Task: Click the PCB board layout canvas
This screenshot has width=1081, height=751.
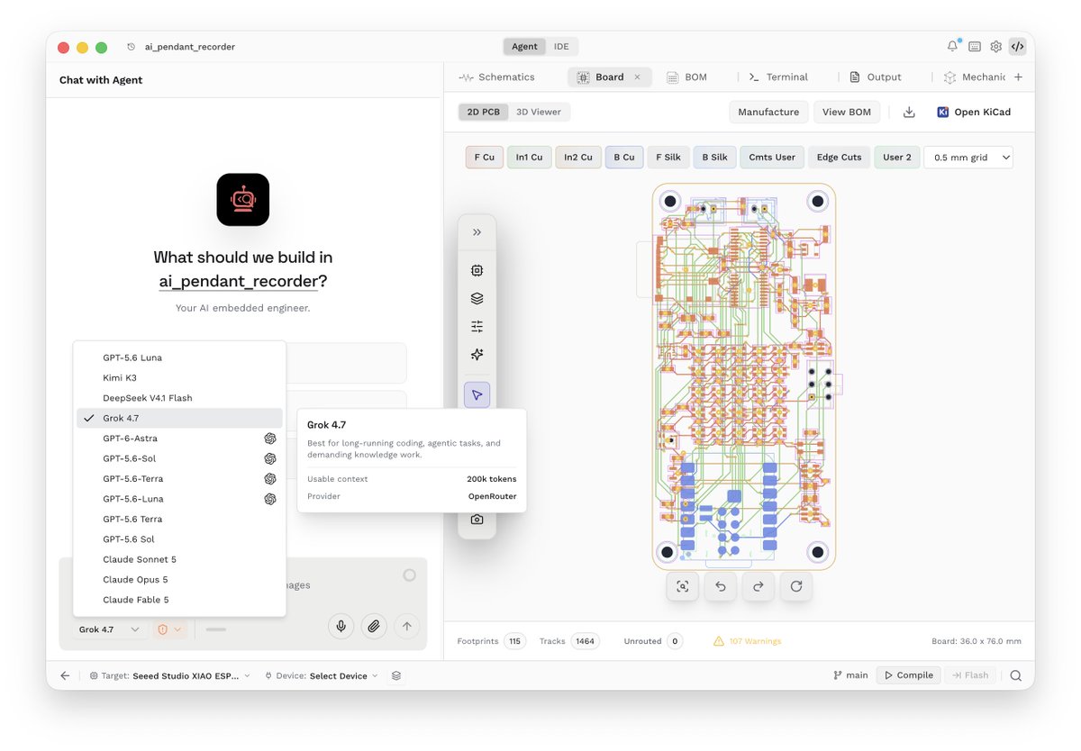Action: click(x=744, y=376)
